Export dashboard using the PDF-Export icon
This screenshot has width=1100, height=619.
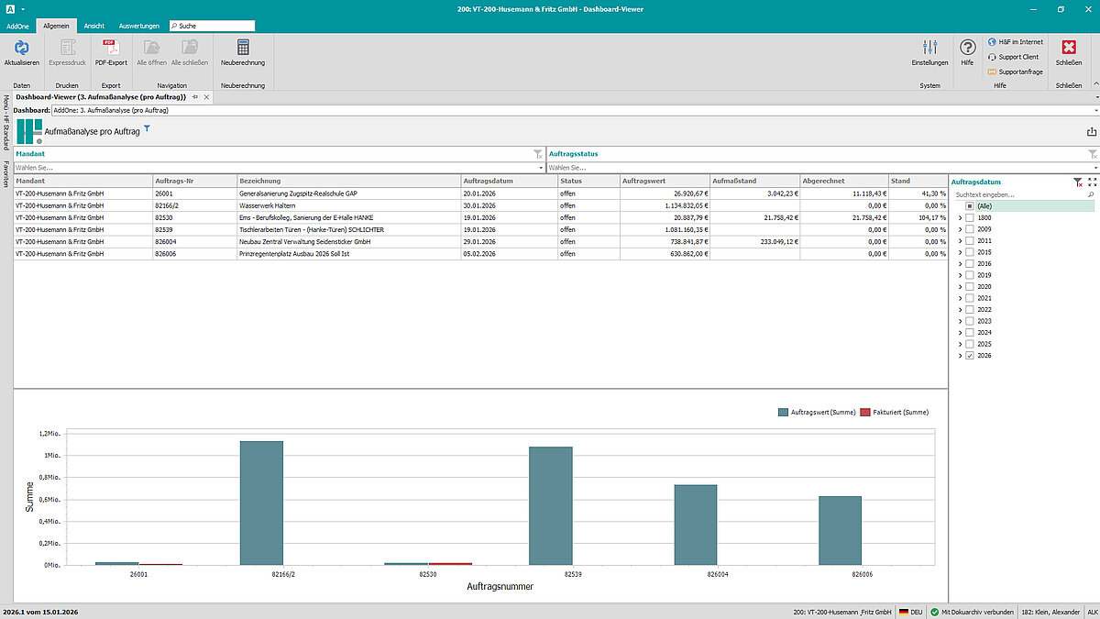coord(111,48)
